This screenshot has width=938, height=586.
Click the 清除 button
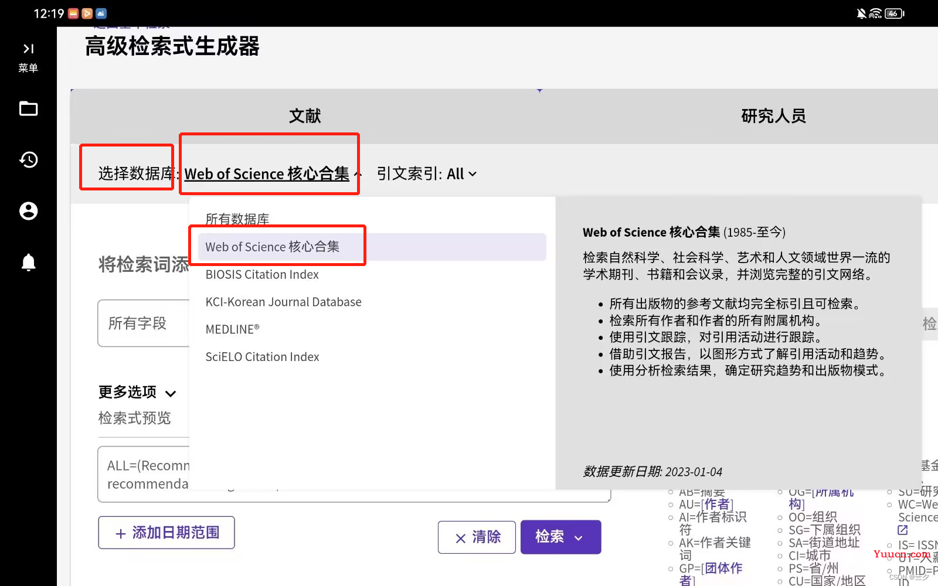[477, 537]
